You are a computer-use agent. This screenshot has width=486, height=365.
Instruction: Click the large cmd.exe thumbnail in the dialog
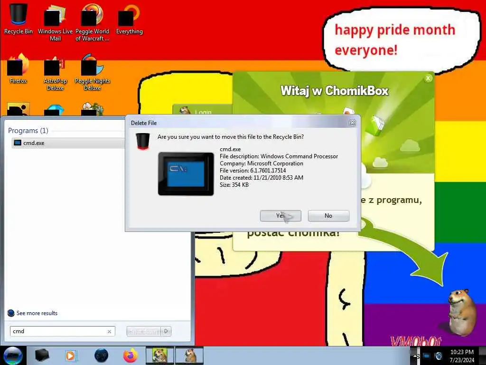186,174
